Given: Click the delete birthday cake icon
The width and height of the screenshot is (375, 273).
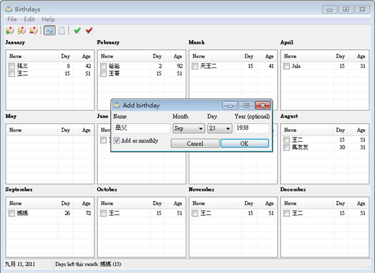Looking at the screenshot, I should pos(33,30).
